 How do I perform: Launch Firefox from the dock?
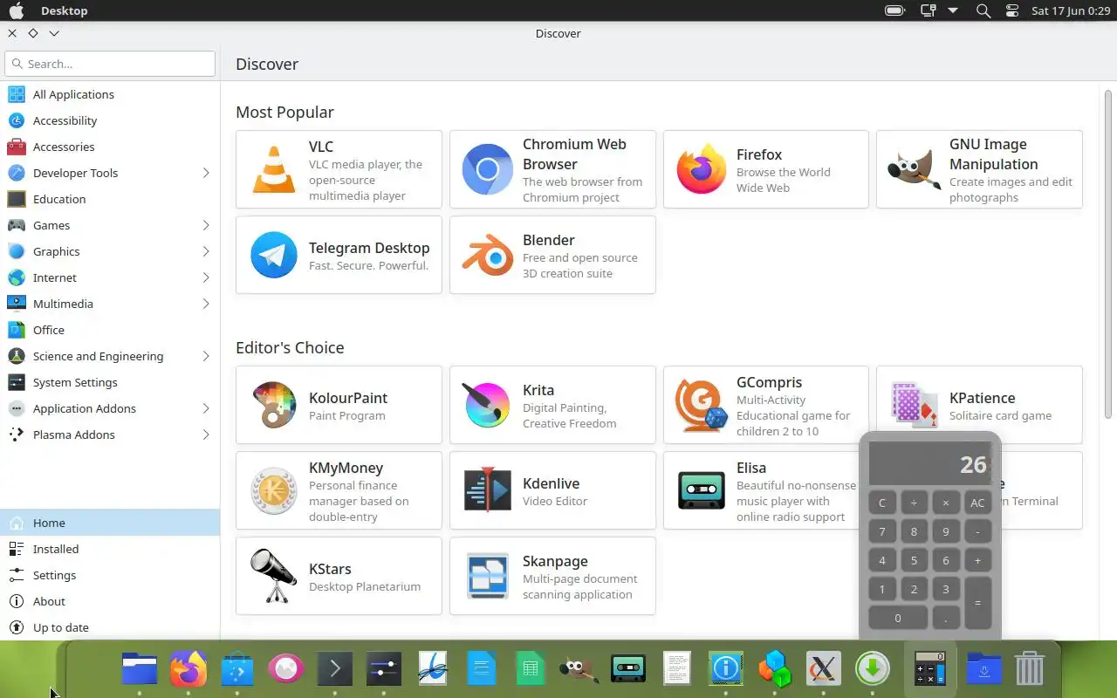point(188,669)
